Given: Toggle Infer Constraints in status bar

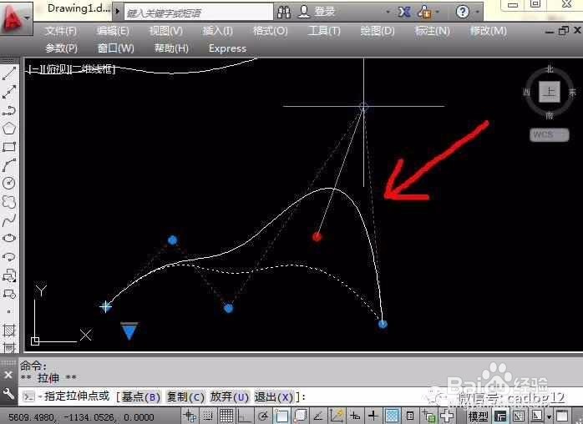Looking at the screenshot, I should pos(190,416).
